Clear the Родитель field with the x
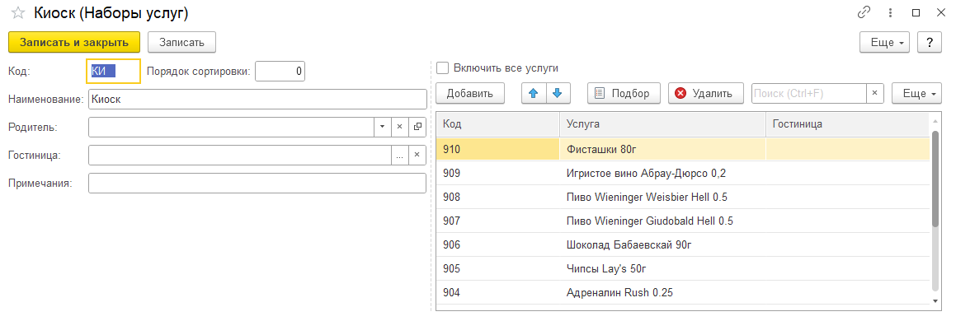The width and height of the screenshot is (956, 321). [400, 127]
